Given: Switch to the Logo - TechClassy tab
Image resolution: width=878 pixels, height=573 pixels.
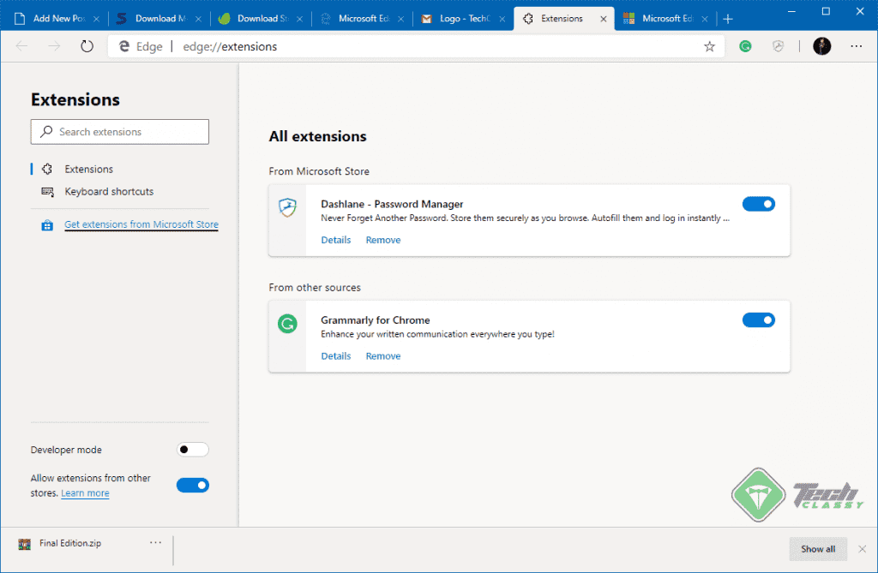Looking at the screenshot, I should coord(461,18).
